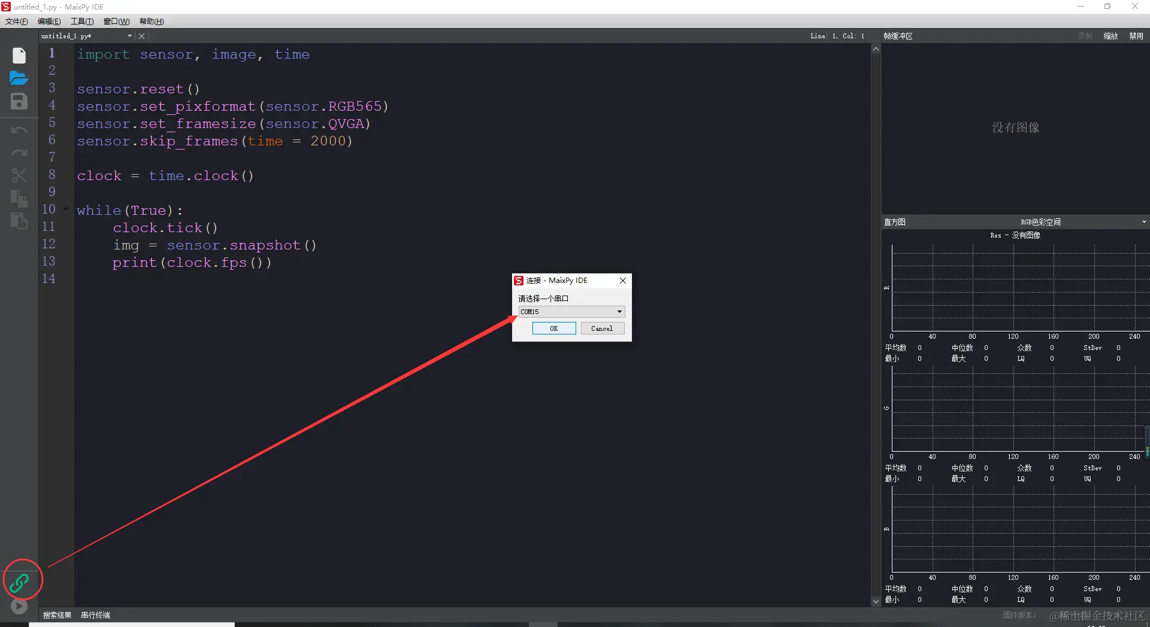This screenshot has width=1150, height=627.
Task: Toggle the 禁用 framebuffer option
Action: [1136, 36]
